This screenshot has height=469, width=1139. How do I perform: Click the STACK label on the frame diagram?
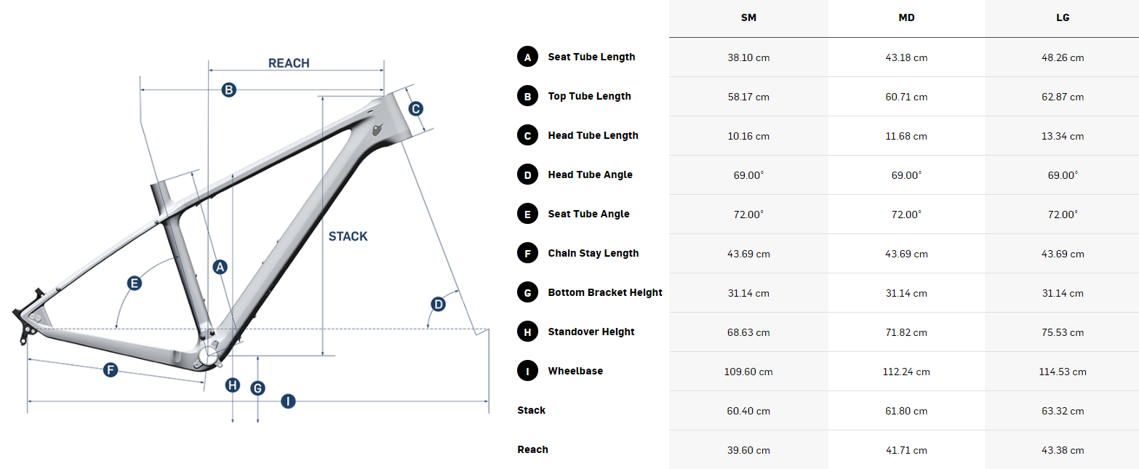[x=348, y=236]
